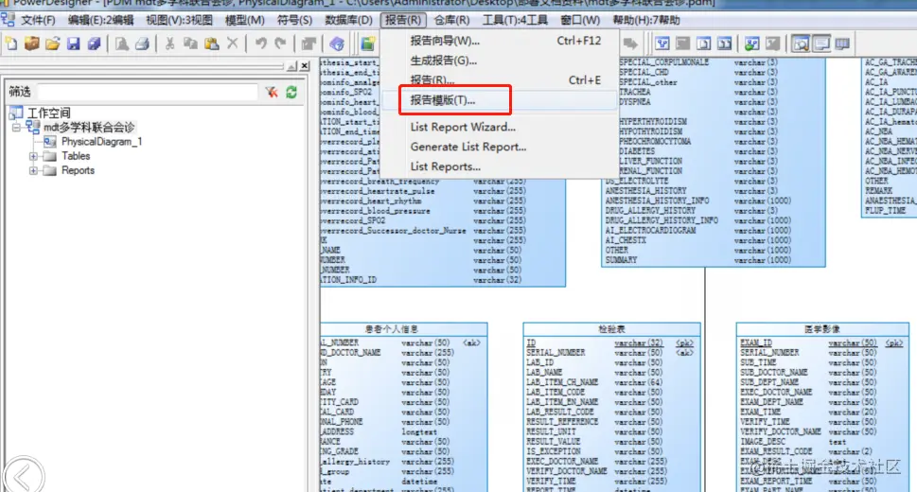This screenshot has width=917, height=492.
Task: Open the 模型(M) menu
Action: pos(244,20)
